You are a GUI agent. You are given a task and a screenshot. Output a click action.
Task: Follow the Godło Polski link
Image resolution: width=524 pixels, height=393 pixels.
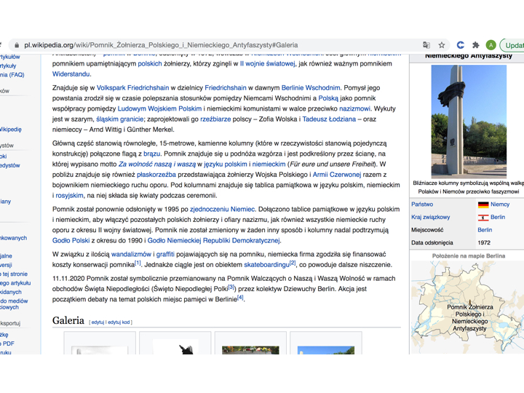(x=71, y=241)
